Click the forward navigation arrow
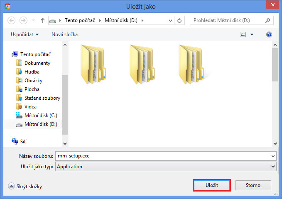The image size is (282, 199). 23,20
